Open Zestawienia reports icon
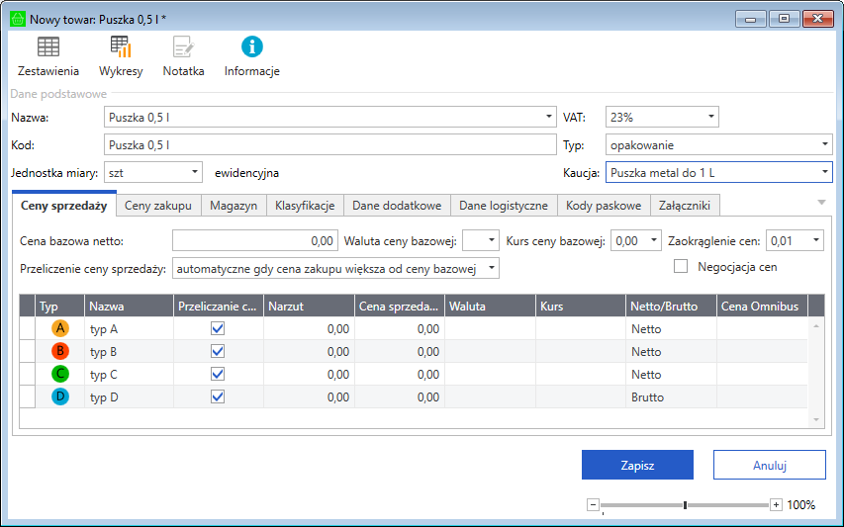The height and width of the screenshot is (527, 844). coord(47,56)
